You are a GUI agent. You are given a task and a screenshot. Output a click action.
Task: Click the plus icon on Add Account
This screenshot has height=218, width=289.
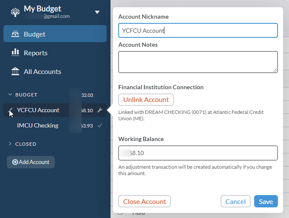coord(15,162)
